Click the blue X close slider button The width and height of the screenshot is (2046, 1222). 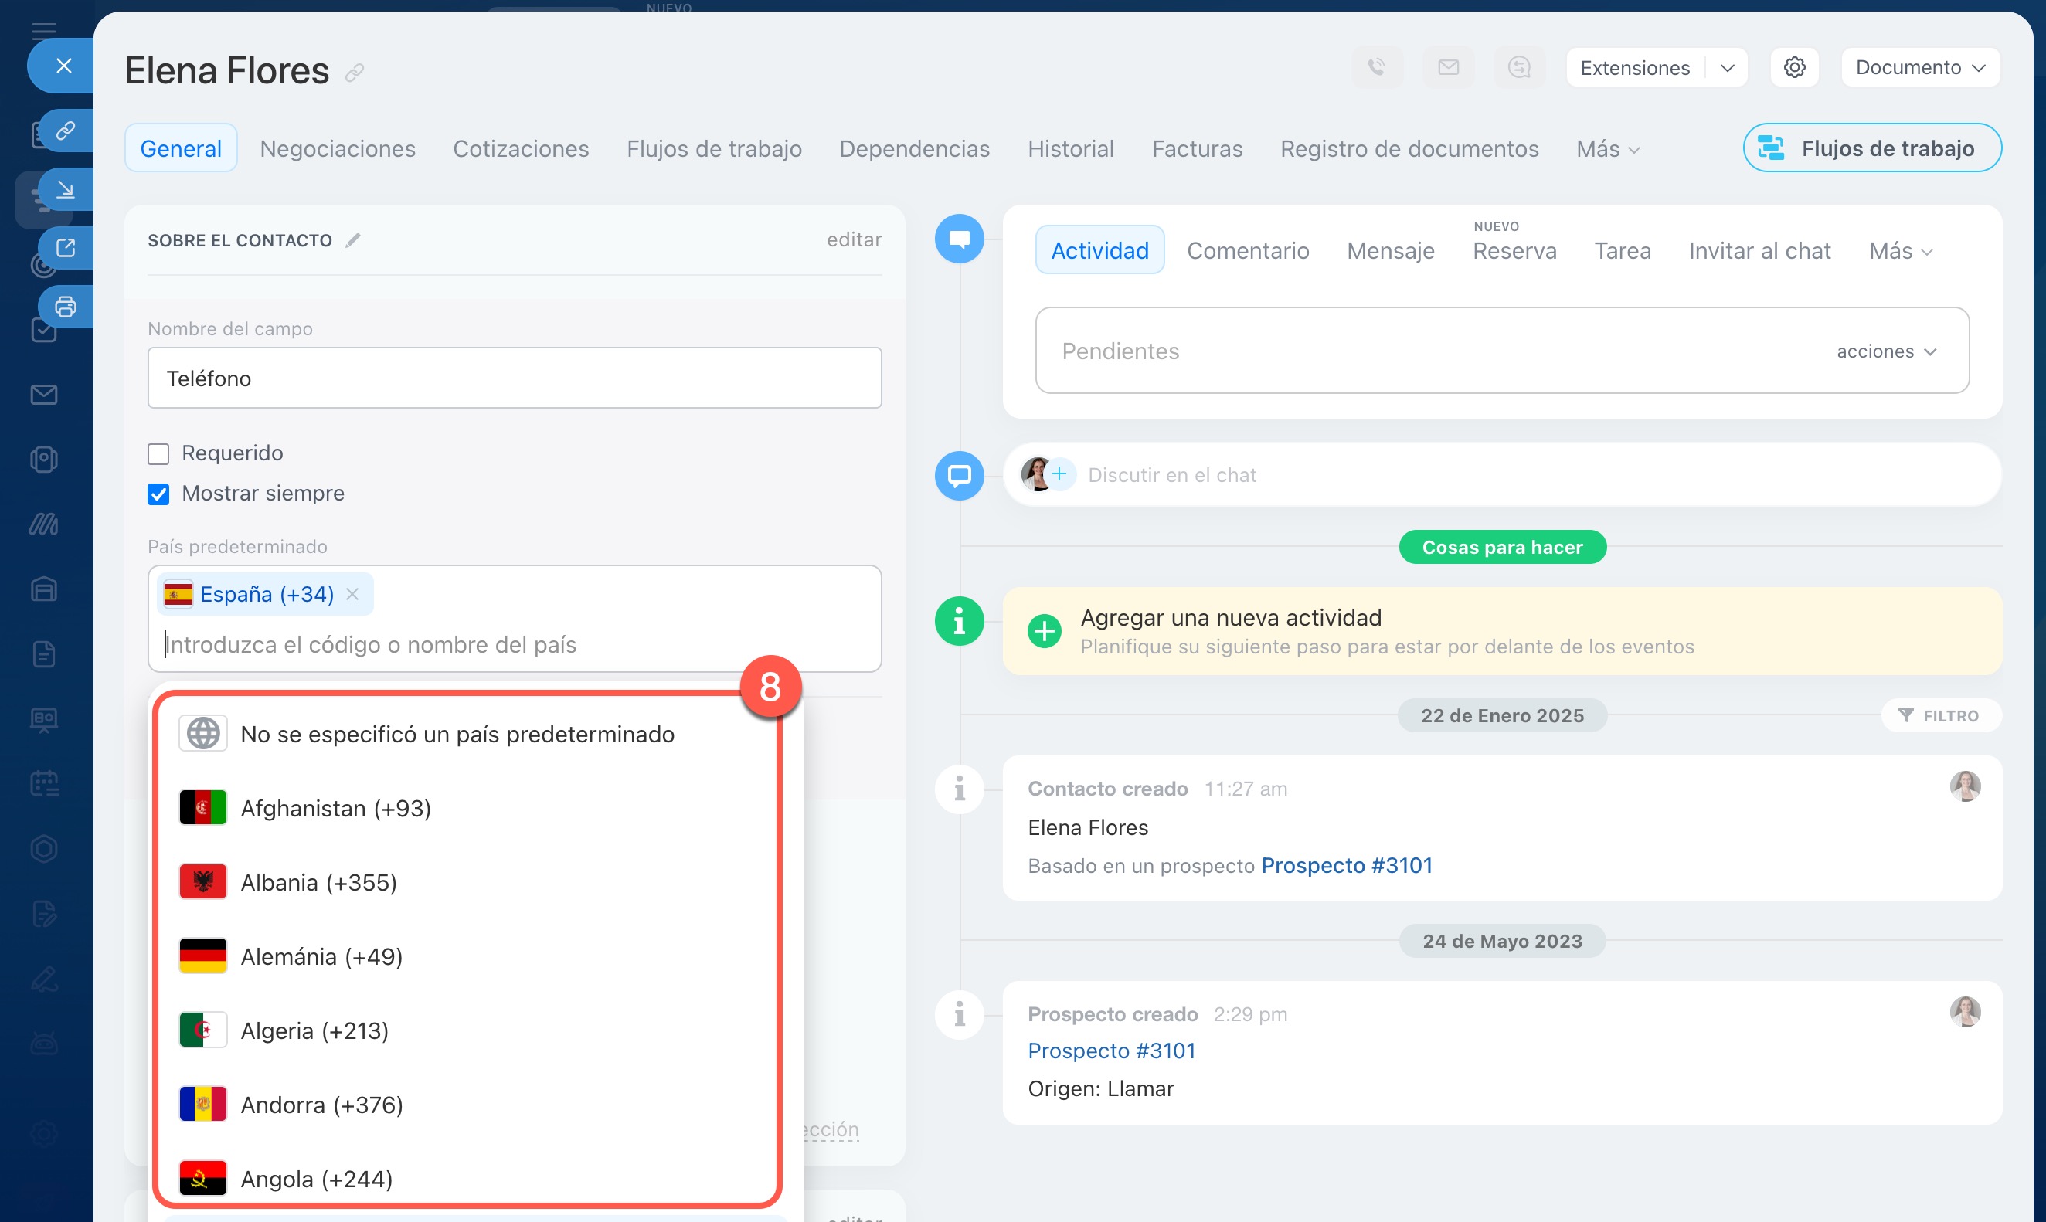click(63, 66)
